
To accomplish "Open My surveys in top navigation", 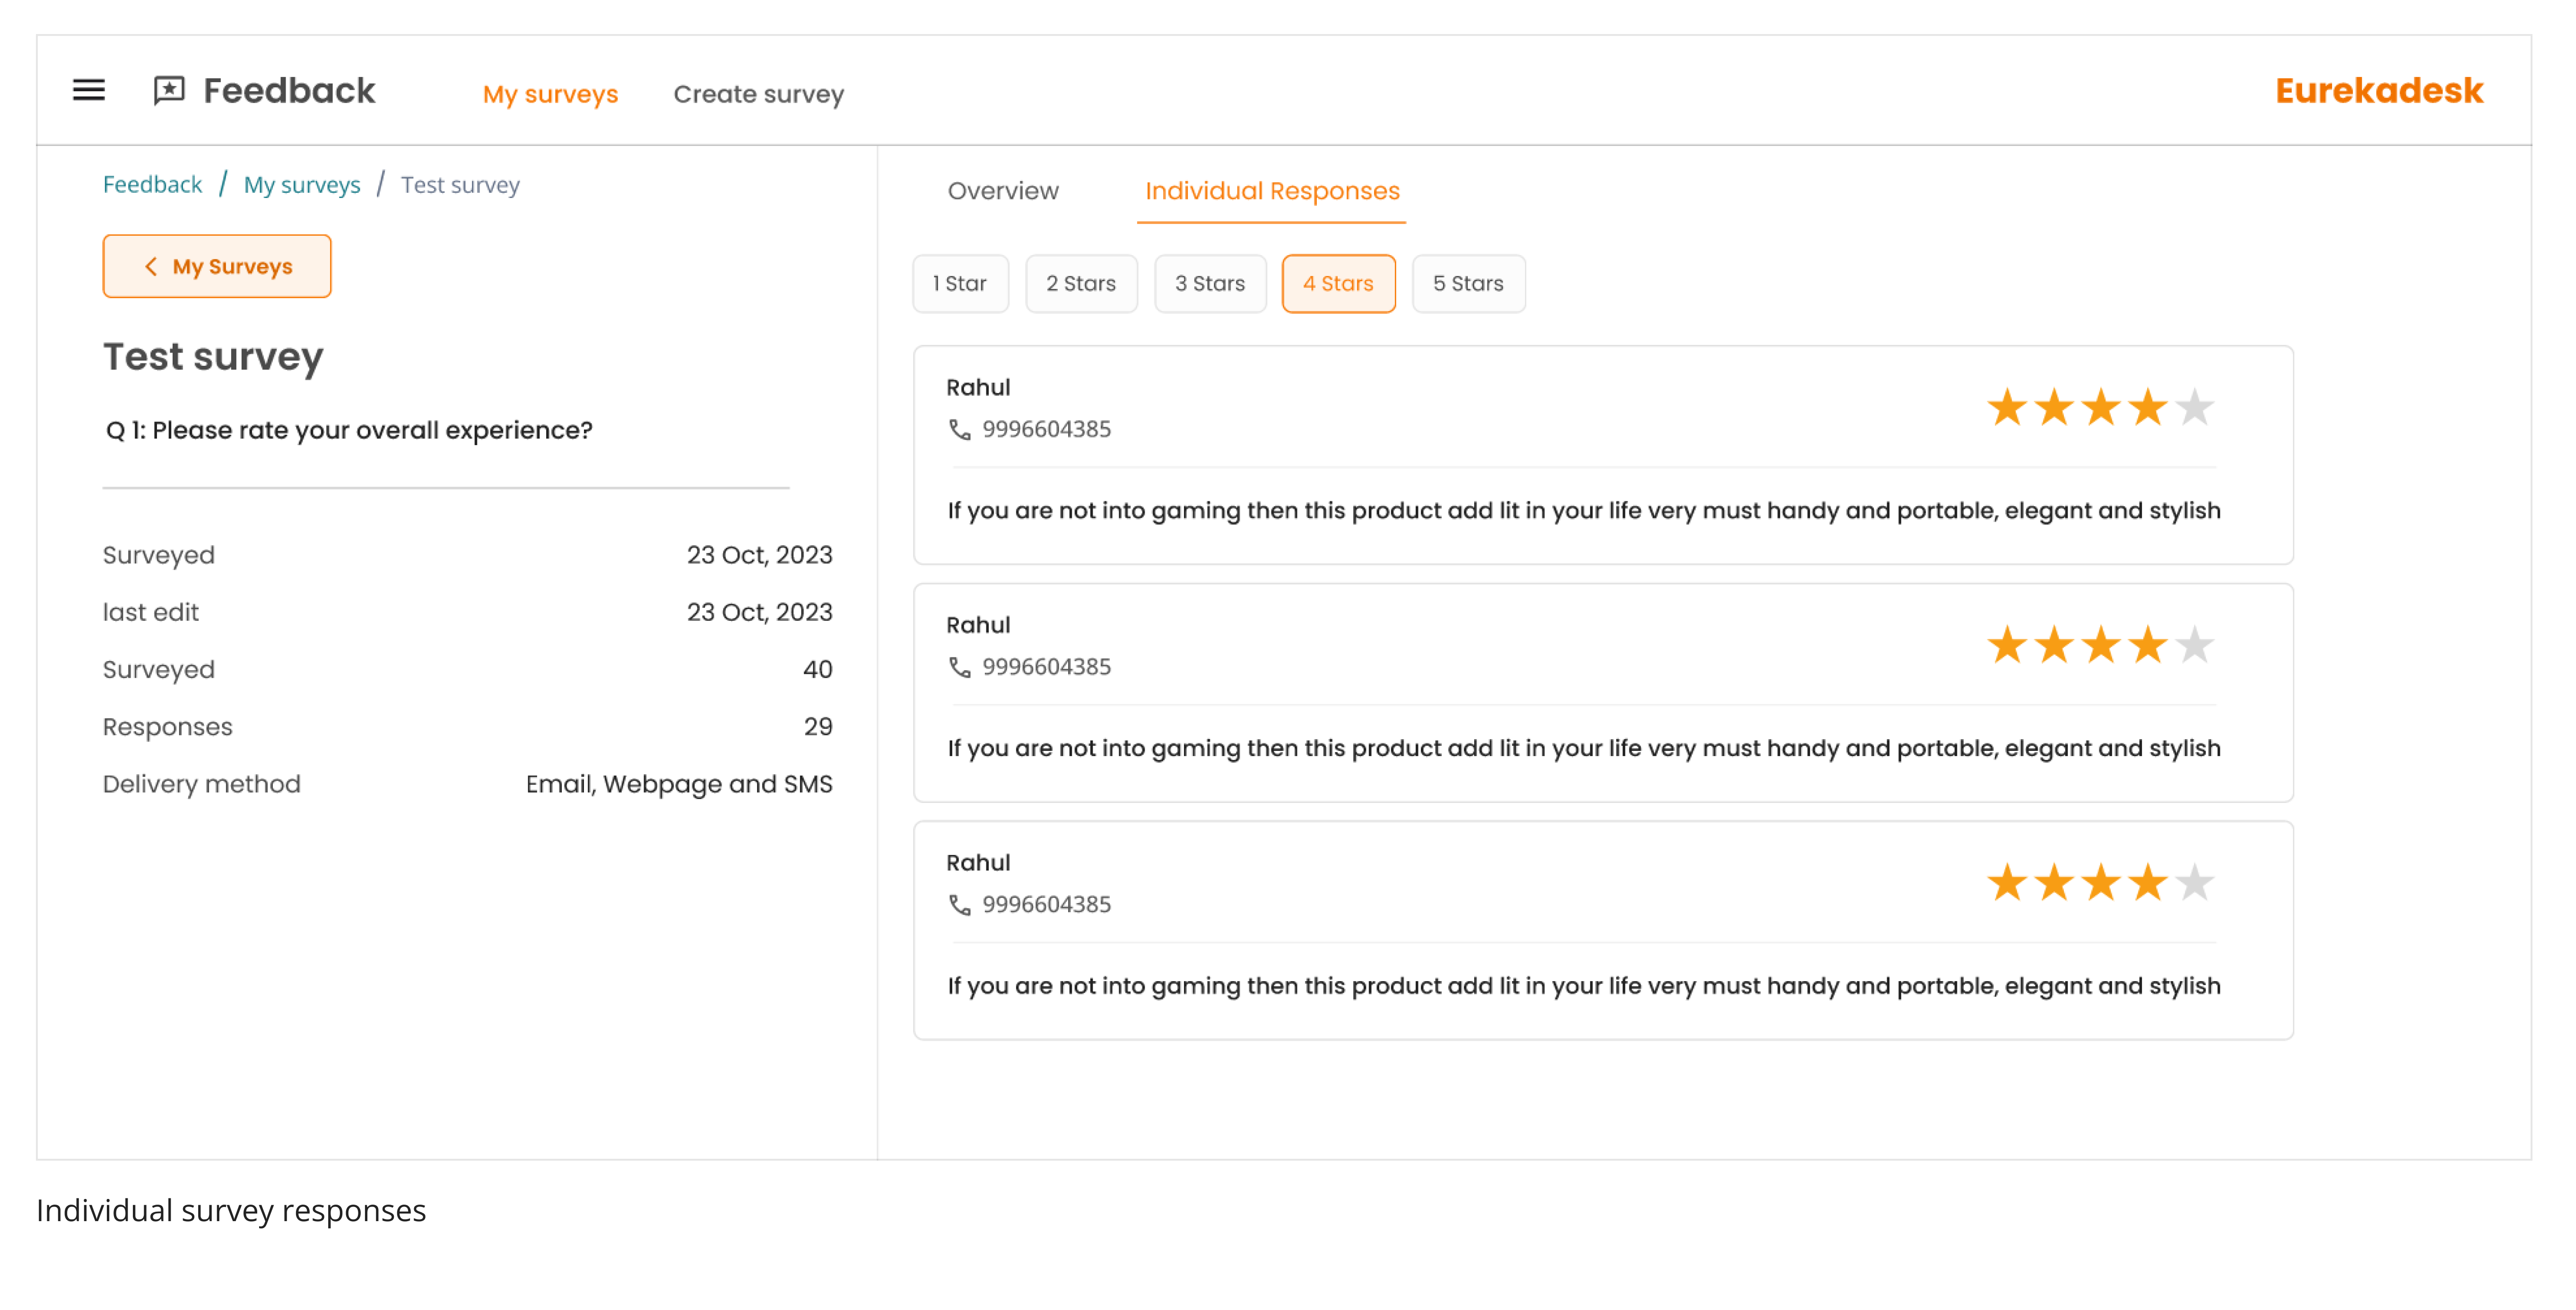I will pos(550,94).
